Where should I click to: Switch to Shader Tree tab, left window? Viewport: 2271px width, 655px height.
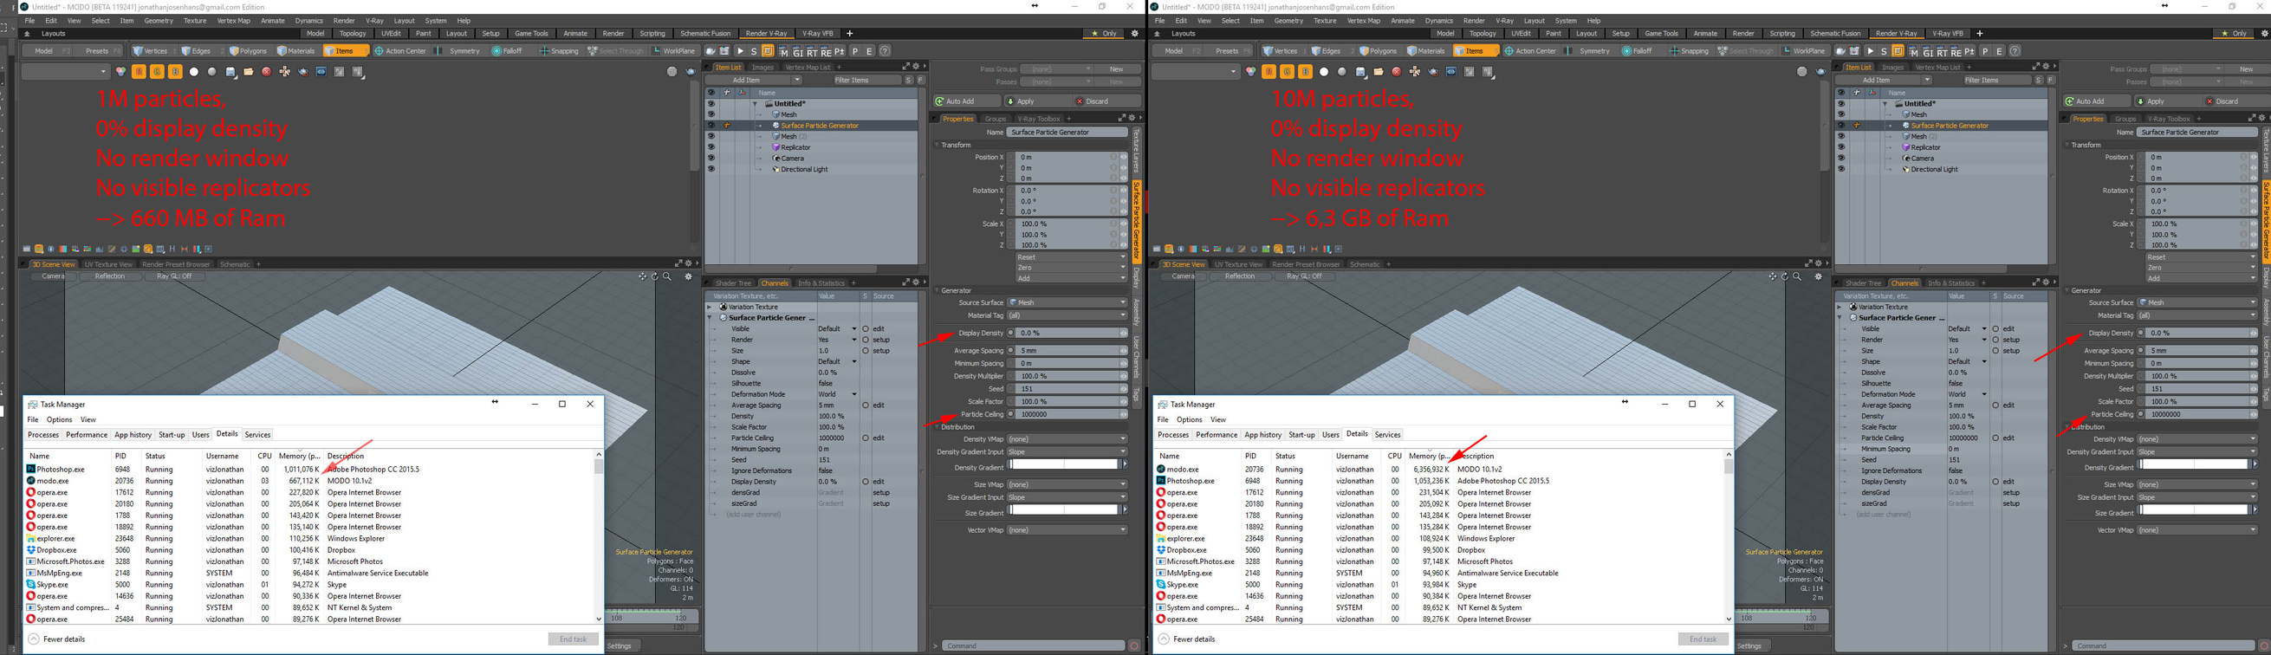click(x=733, y=283)
